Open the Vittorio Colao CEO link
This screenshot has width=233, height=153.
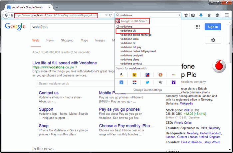[183, 123]
